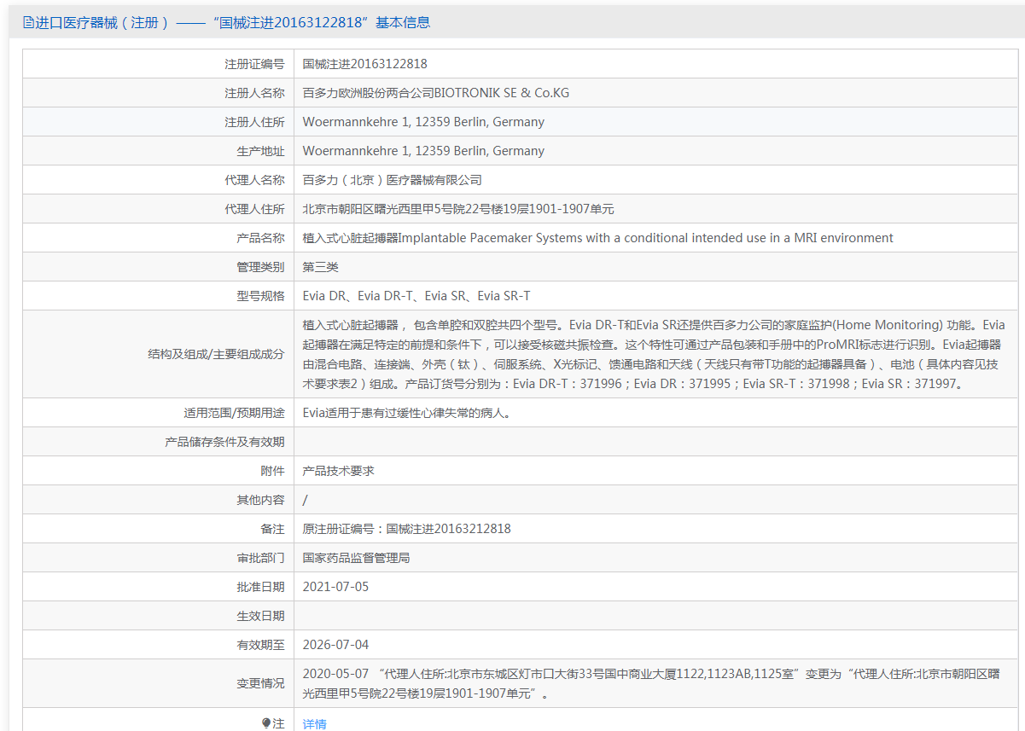Click the 附件 label

[272, 471]
